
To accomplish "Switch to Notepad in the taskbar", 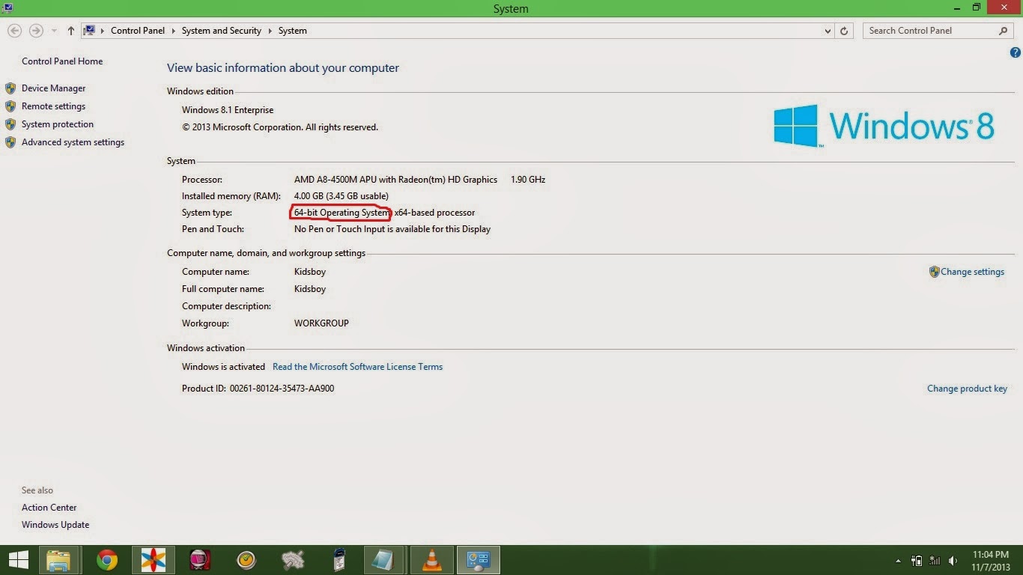I will click(384, 560).
